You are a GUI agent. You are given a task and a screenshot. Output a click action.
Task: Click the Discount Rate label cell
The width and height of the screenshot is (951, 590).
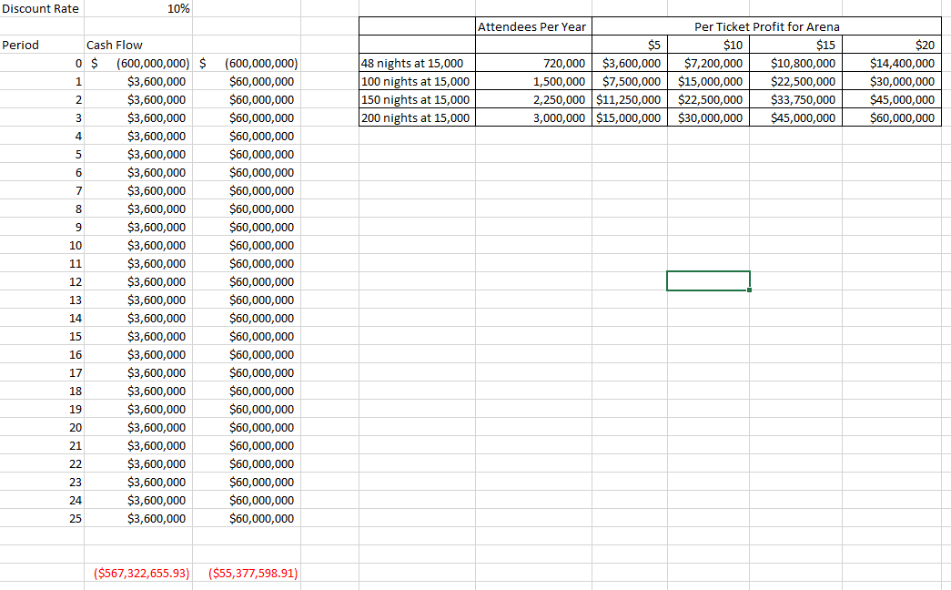[x=41, y=9]
